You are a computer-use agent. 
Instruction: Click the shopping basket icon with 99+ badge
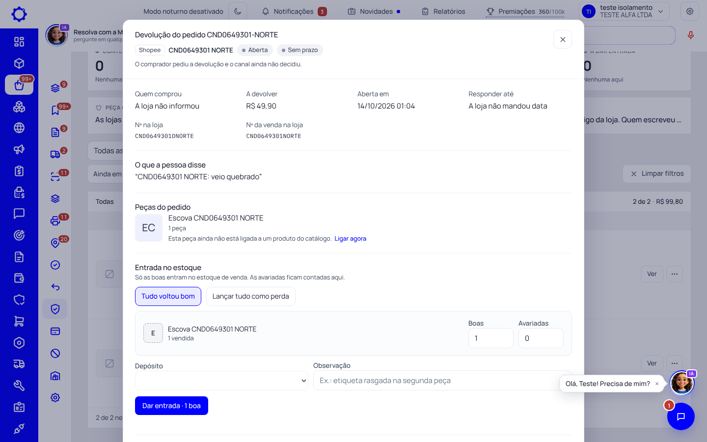pos(19,85)
